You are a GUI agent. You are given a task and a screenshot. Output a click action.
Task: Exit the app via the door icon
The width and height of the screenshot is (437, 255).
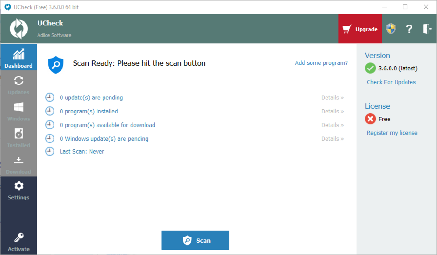(x=427, y=29)
